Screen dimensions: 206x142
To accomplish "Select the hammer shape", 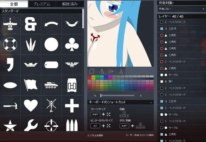I will [10, 106].
